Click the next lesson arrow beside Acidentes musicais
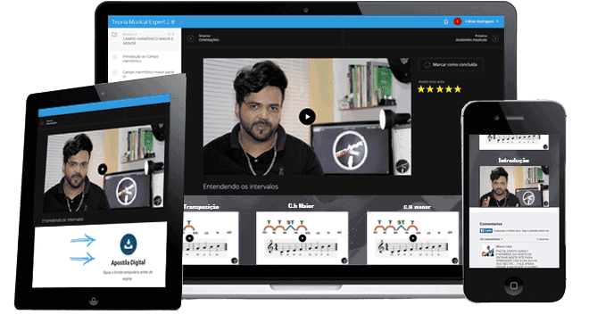 coord(495,38)
